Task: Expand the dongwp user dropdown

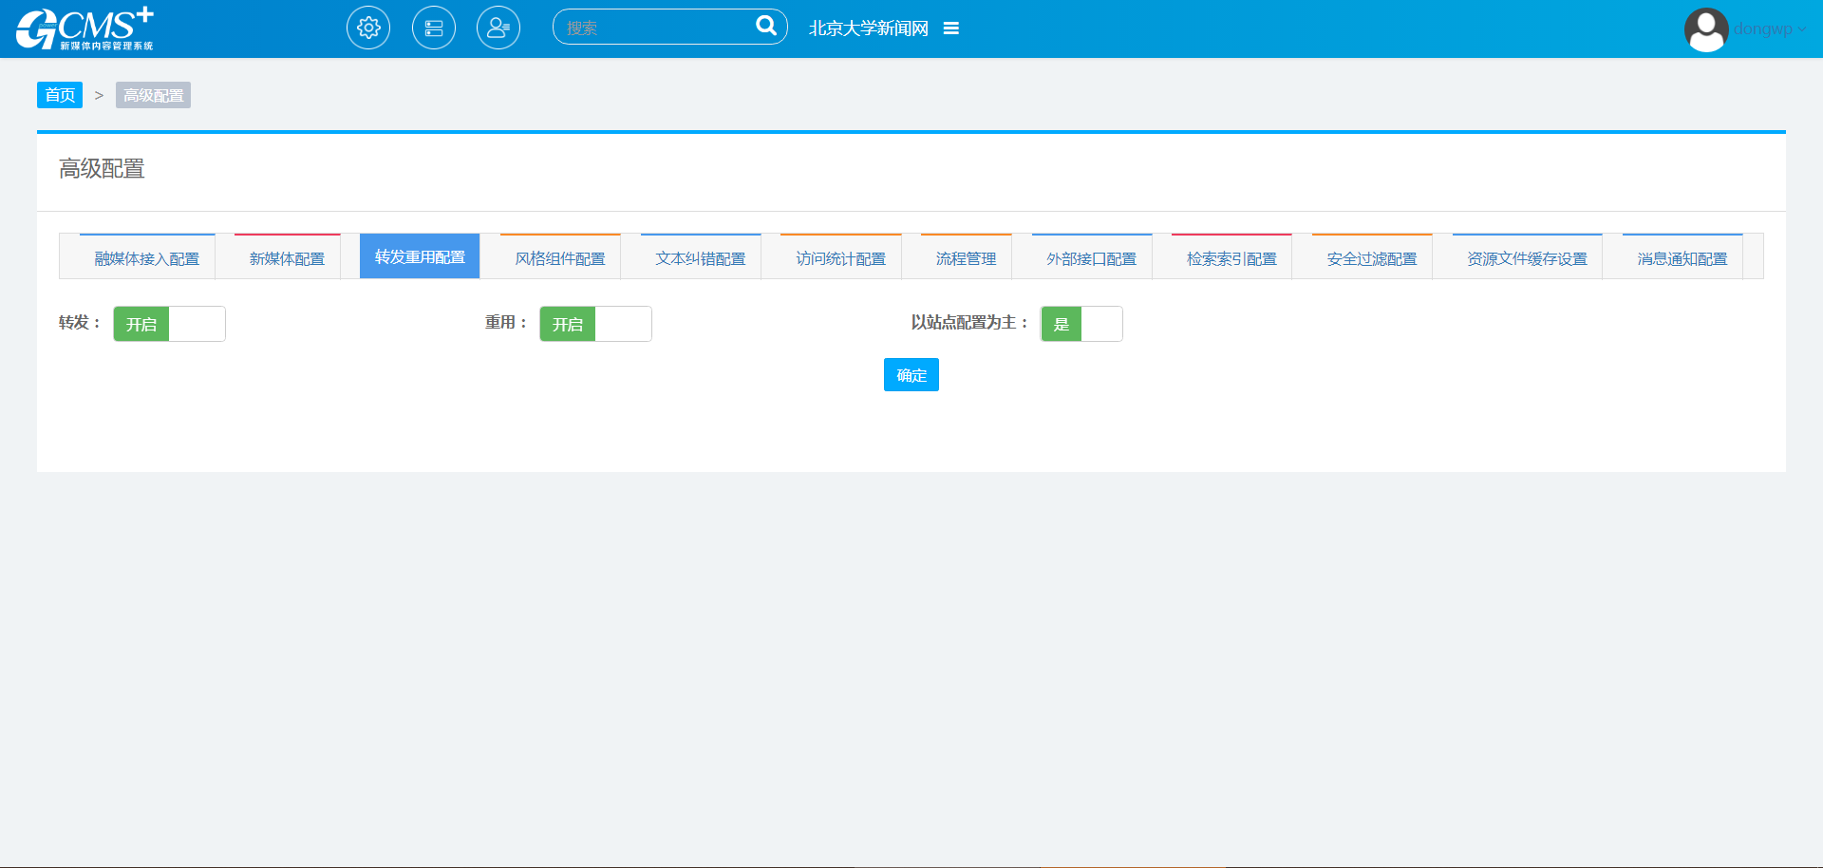Action: coord(1769,29)
